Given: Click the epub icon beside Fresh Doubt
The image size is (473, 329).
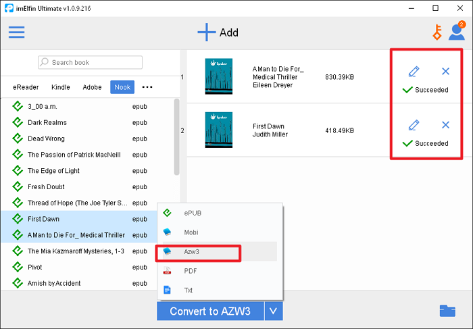Looking at the screenshot, I should tap(18, 186).
